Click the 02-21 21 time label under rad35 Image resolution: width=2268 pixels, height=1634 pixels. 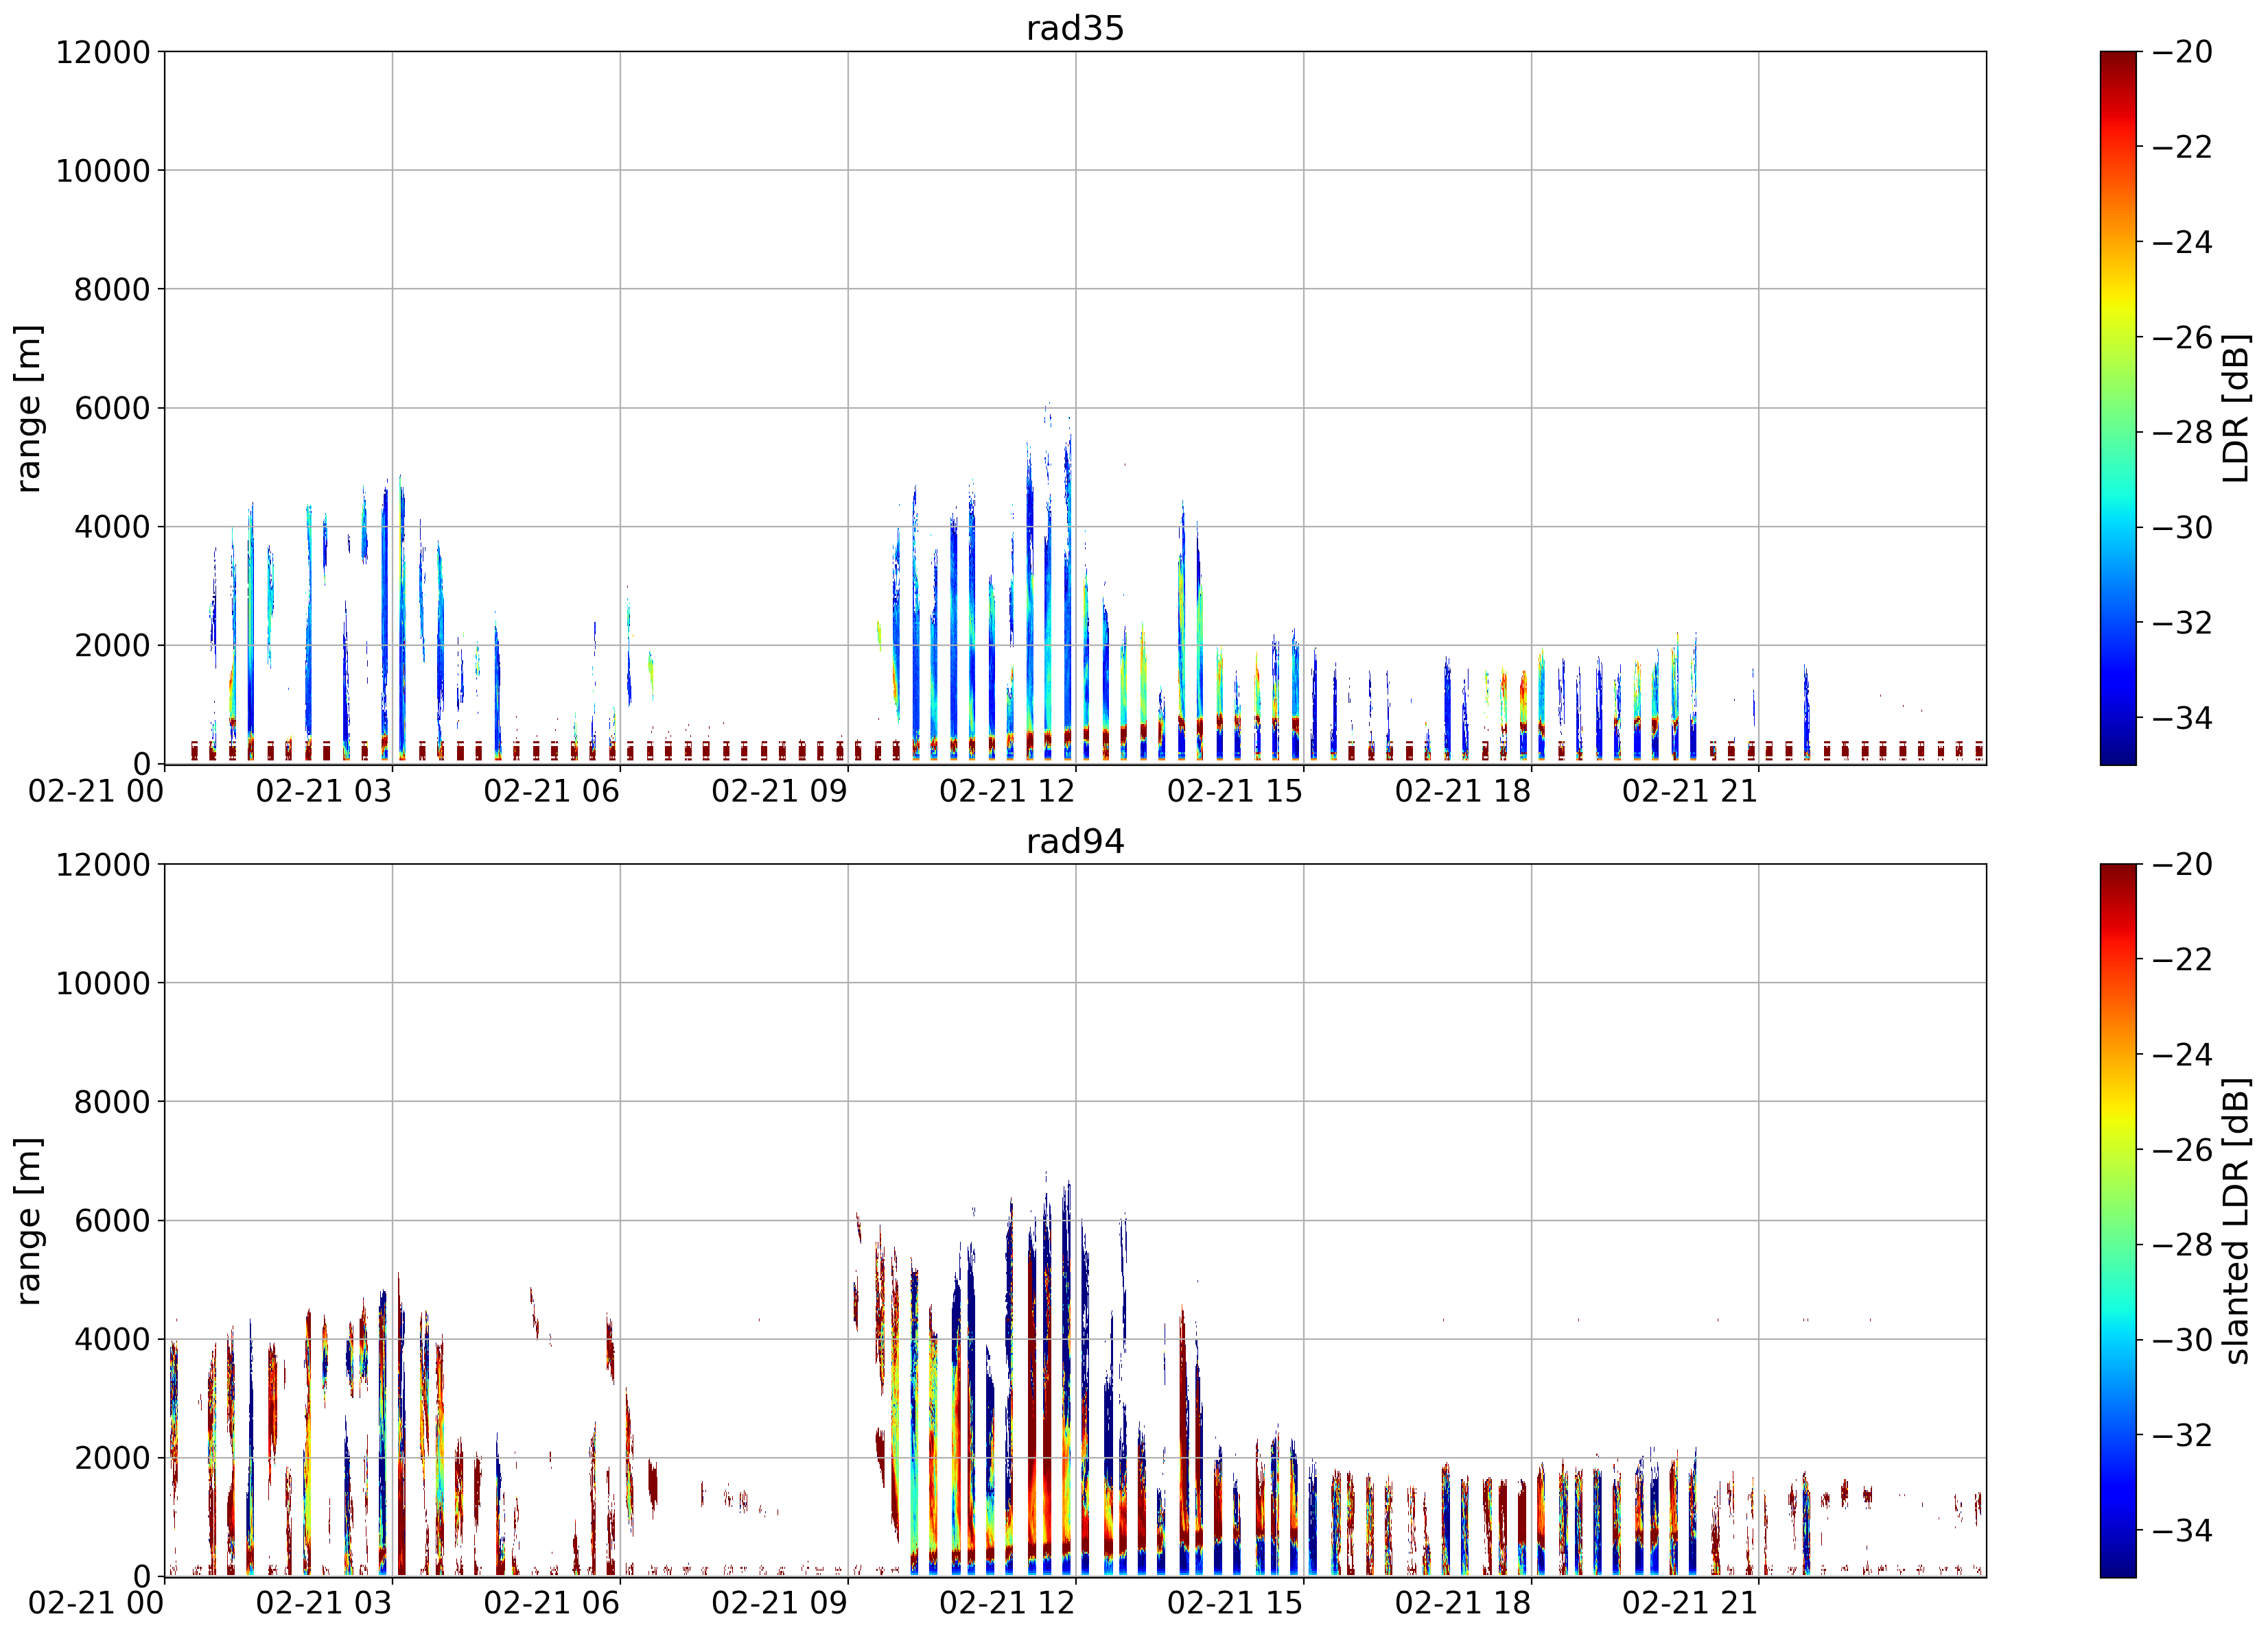point(1690,791)
